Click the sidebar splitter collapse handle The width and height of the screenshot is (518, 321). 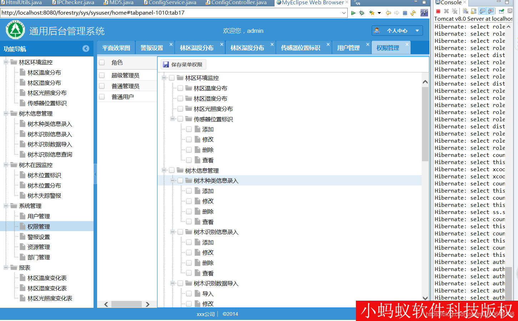(x=95, y=174)
